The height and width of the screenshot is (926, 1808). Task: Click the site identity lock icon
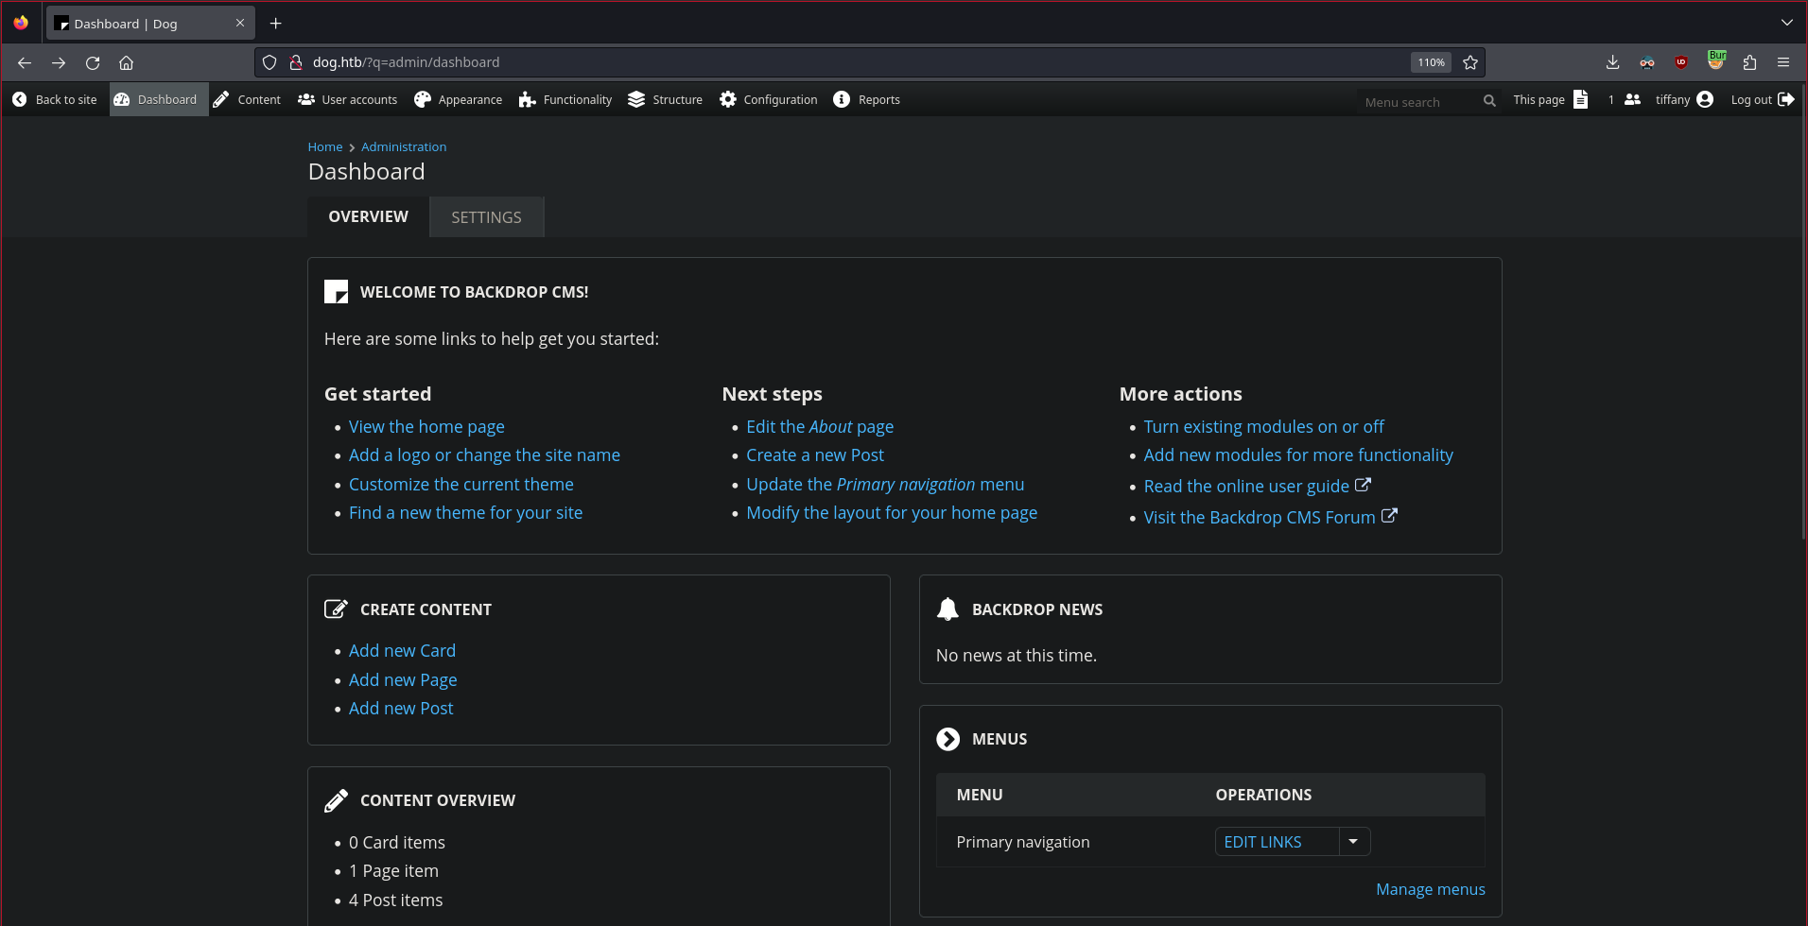click(295, 62)
